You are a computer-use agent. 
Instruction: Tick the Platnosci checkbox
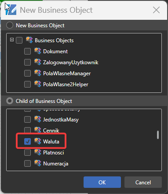click(x=27, y=153)
